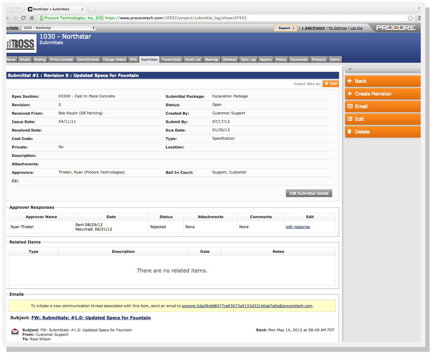
Task: Open the Chrome hamburger menu icon
Action: click(419, 18)
